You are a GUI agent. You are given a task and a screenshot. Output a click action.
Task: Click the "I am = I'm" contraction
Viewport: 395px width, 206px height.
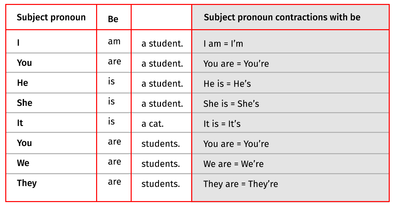coord(223,44)
